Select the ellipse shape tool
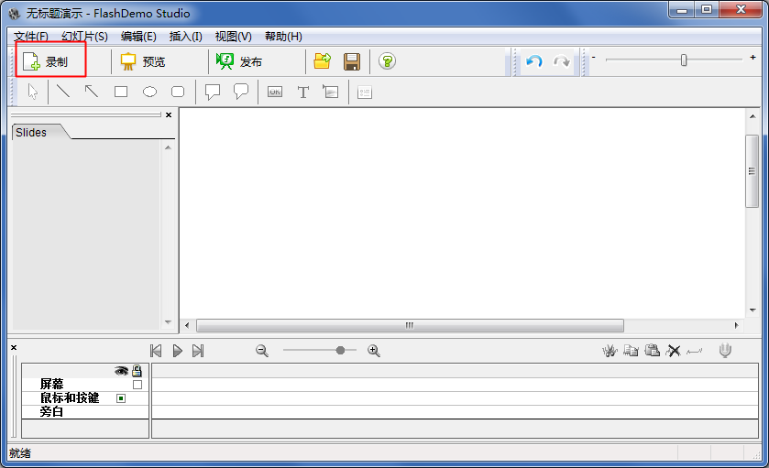Screen dimensions: 769x468 click(x=149, y=92)
